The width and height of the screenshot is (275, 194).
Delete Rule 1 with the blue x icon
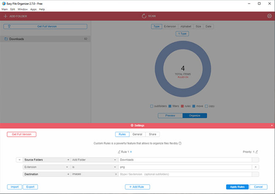click(x=131, y=152)
